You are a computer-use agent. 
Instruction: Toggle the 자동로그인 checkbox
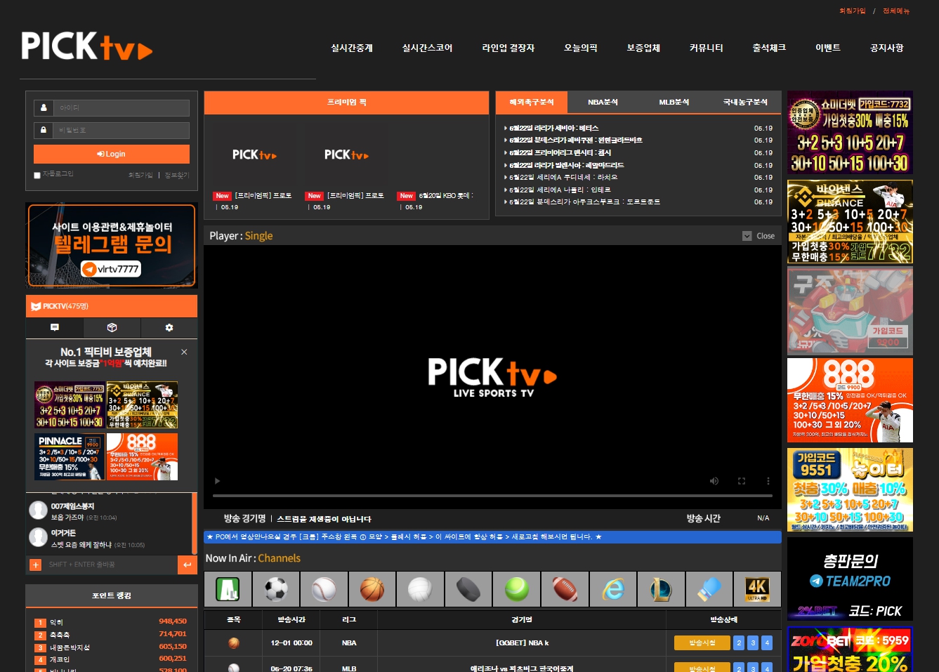pyautogui.click(x=37, y=176)
